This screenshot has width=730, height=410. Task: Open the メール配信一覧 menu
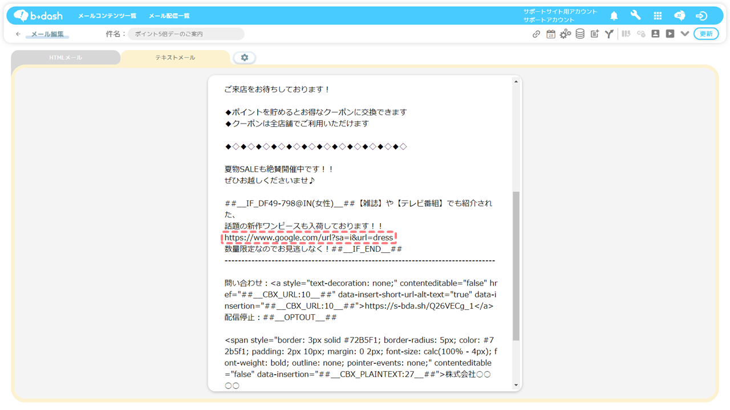point(169,16)
